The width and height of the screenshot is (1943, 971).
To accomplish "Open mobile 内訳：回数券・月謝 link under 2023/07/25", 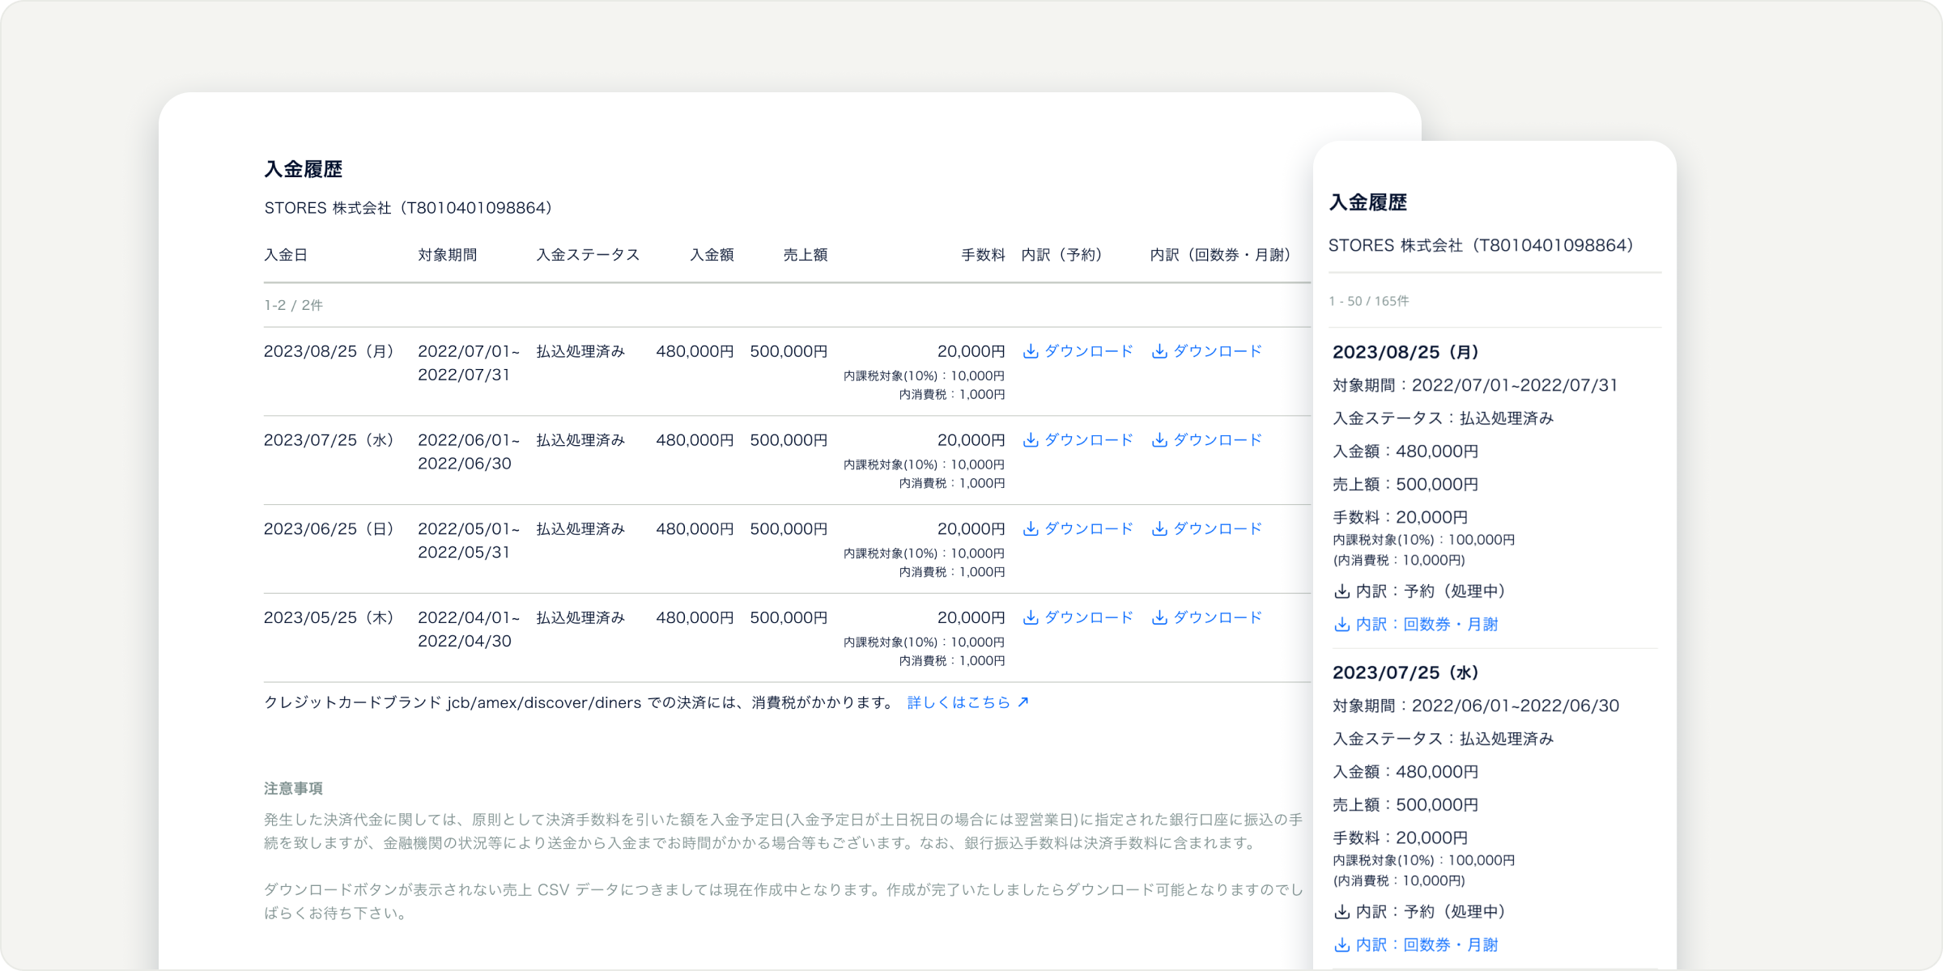I will click(x=1426, y=945).
